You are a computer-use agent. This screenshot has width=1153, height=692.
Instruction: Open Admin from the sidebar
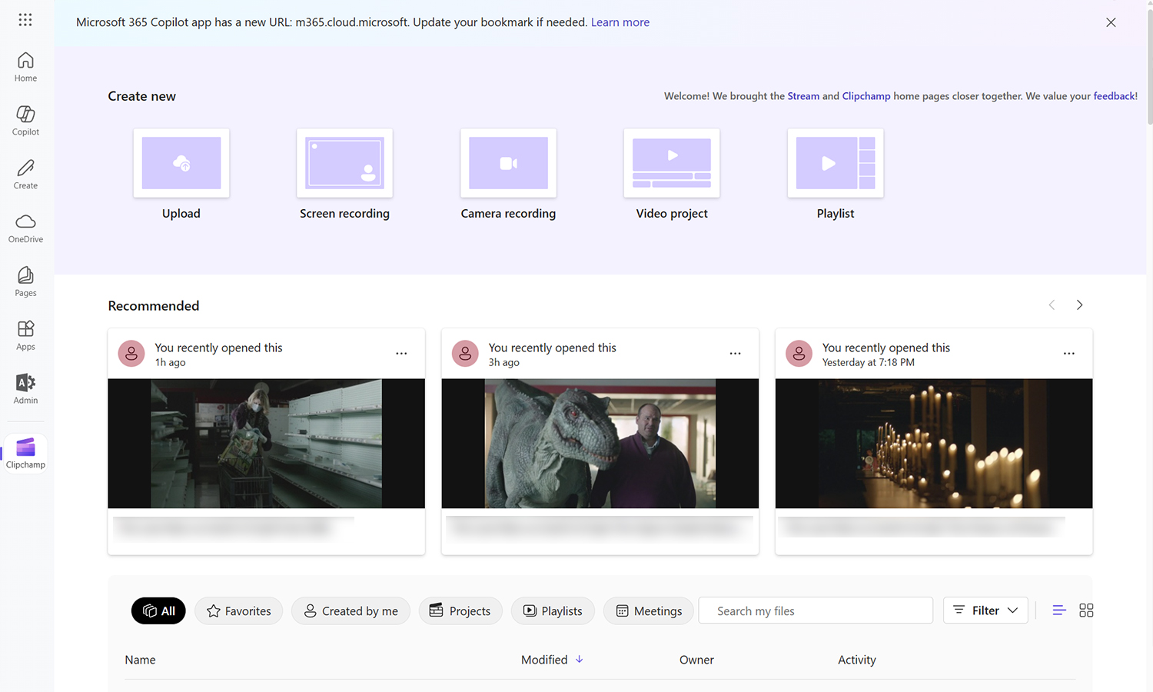[25, 390]
